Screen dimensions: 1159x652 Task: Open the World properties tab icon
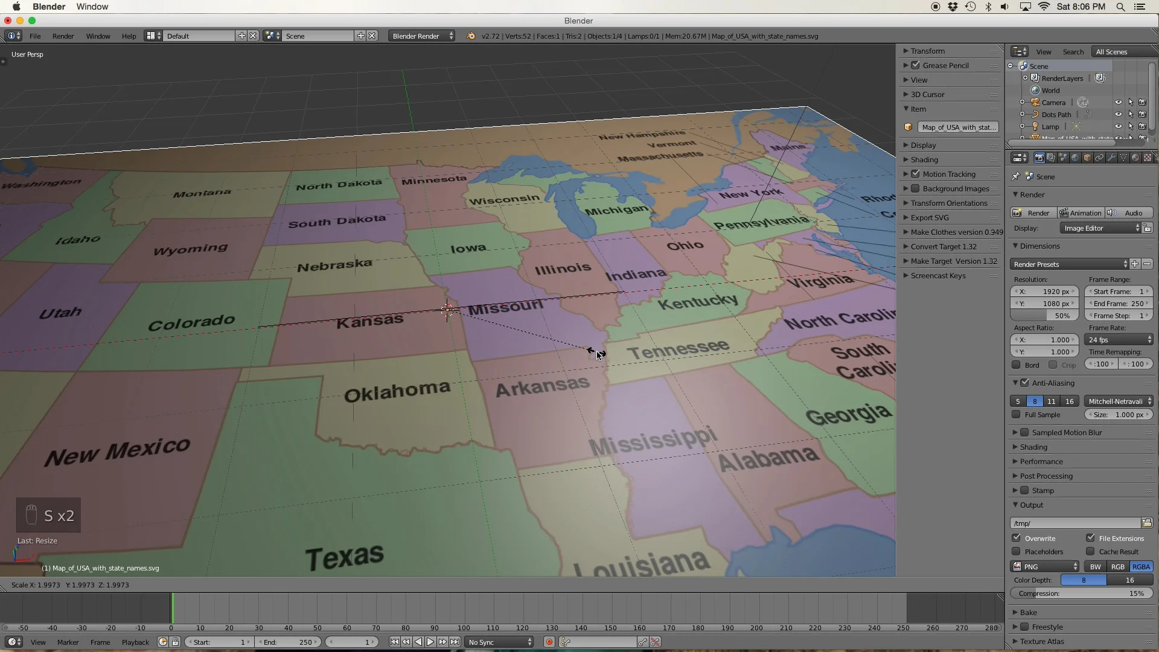(1075, 158)
